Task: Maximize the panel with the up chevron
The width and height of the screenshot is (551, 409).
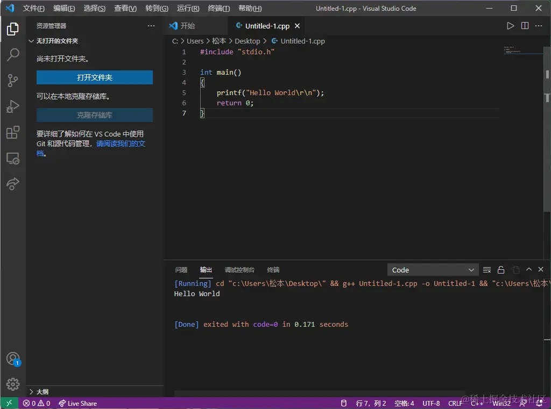Action: pyautogui.click(x=529, y=270)
